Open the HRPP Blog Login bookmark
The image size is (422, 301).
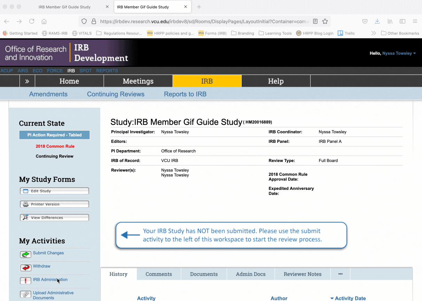(x=314, y=33)
